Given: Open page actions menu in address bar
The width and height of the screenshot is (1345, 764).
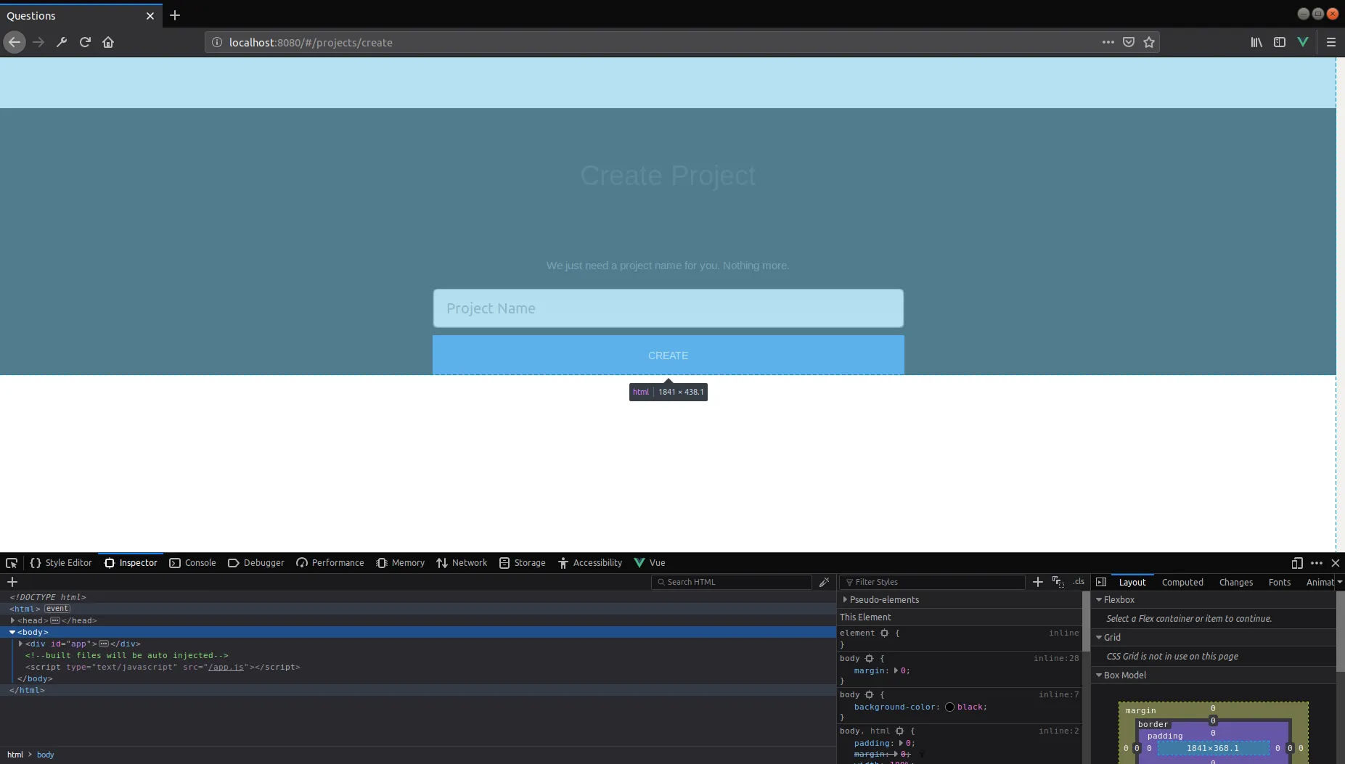Looking at the screenshot, I should point(1108,42).
